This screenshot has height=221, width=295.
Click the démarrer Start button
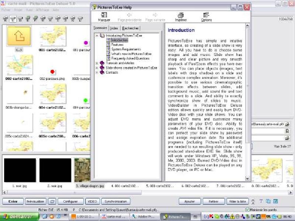coord(19,217)
